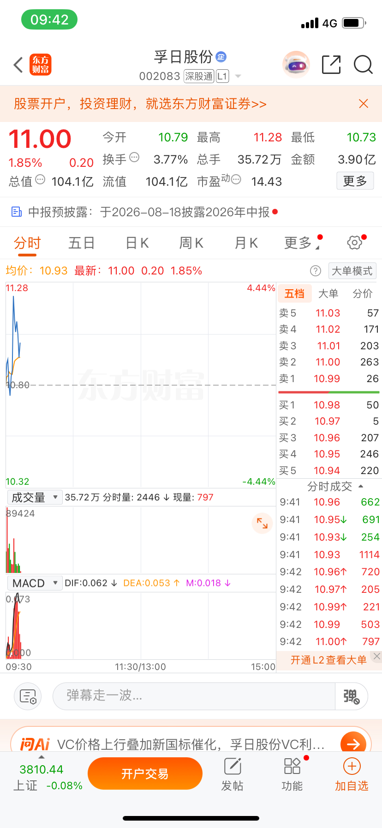Open the 问Ai news card text

191,744
